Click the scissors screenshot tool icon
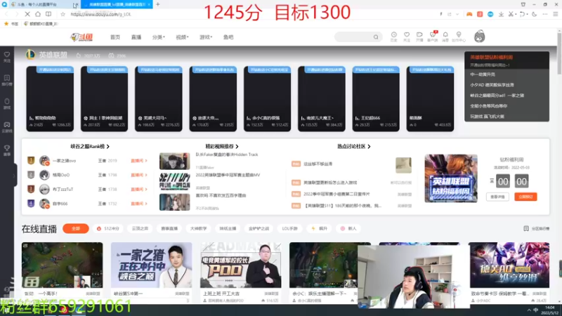The height and width of the screenshot is (316, 562). pyautogui.click(x=511, y=14)
